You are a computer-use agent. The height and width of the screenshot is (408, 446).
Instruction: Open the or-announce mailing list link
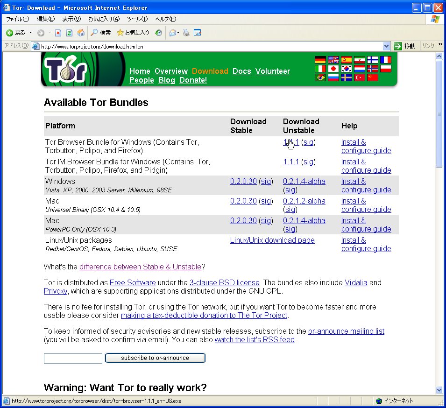346,331
